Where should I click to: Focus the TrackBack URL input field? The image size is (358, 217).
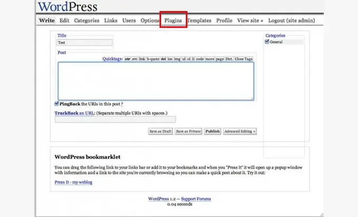115,119
